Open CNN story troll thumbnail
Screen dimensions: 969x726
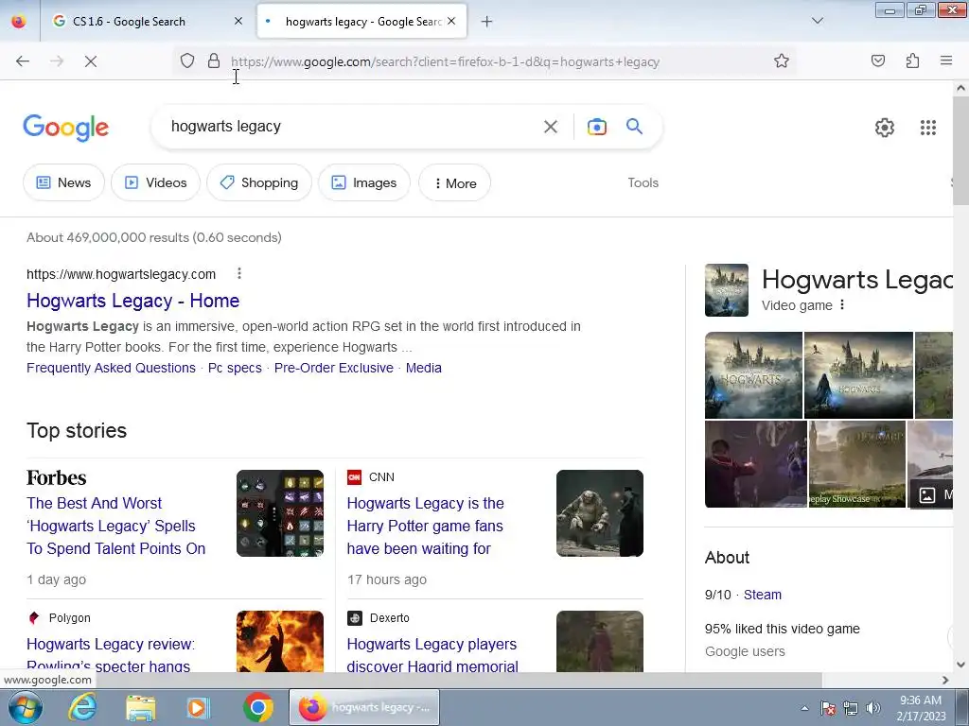tap(599, 513)
